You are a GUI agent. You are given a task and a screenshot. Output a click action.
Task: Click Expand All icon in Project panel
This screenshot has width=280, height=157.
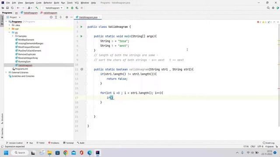[x=56, y=17]
